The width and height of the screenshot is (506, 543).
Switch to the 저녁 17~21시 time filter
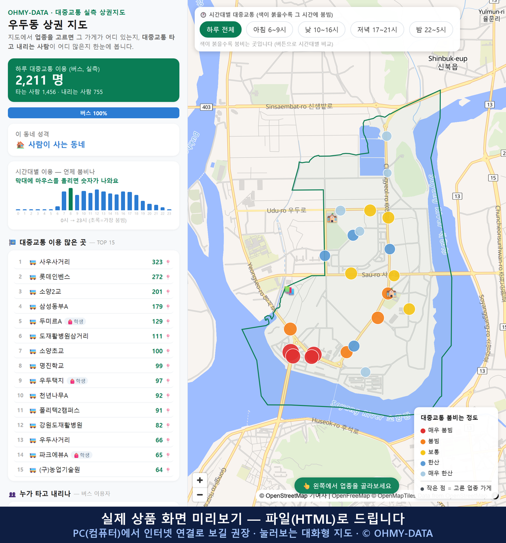[377, 30]
